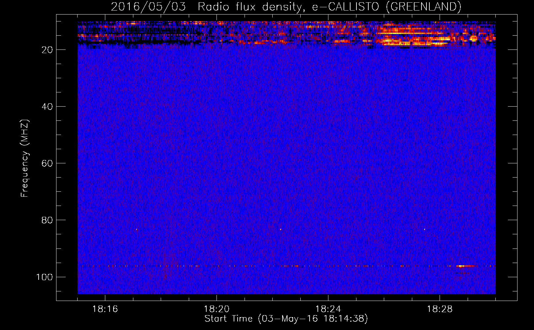Viewport: 534px width, 330px height.
Task: Click the 40 MHz frequency tick label
Action: click(47, 107)
